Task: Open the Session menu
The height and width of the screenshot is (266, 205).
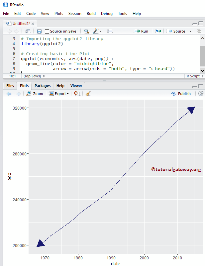Action: pyautogui.click(x=75, y=14)
